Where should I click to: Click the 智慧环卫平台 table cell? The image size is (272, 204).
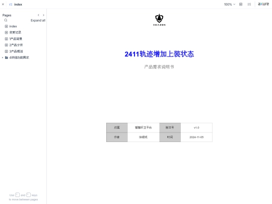143,127
